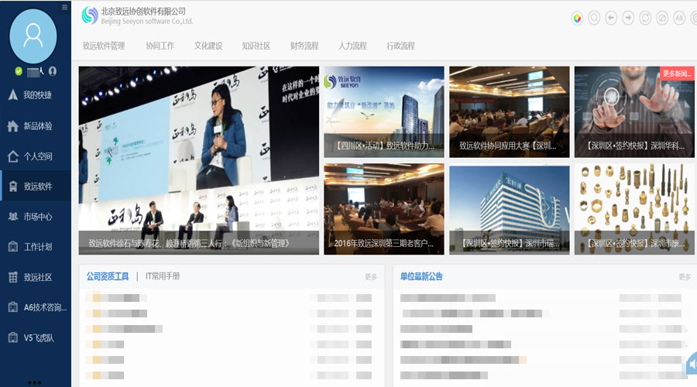697x387 pixels.
Task: Open 财务流程 menu
Action: tap(304, 46)
